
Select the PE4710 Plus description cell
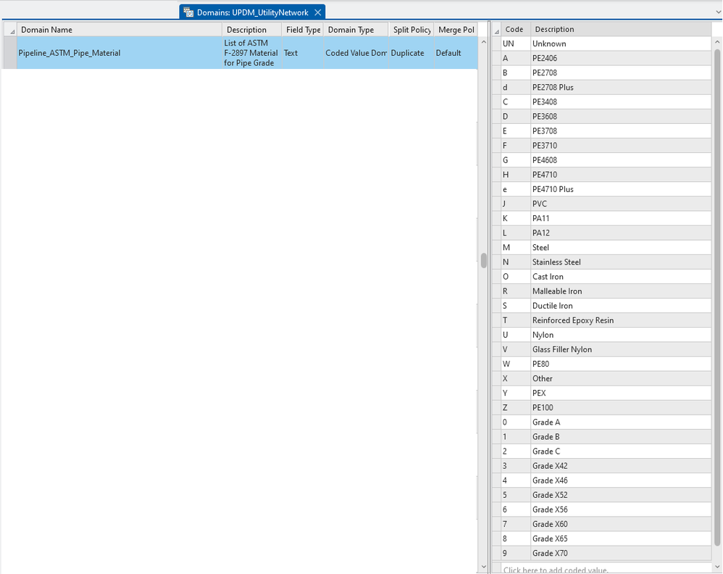point(621,189)
